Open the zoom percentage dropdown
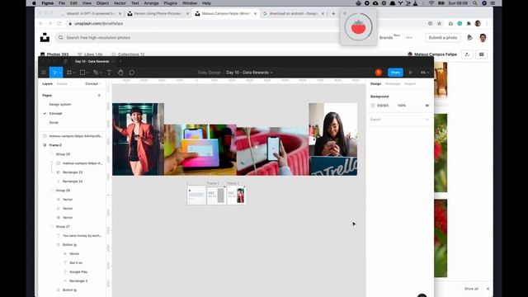The width and height of the screenshot is (528, 297). tap(425, 73)
